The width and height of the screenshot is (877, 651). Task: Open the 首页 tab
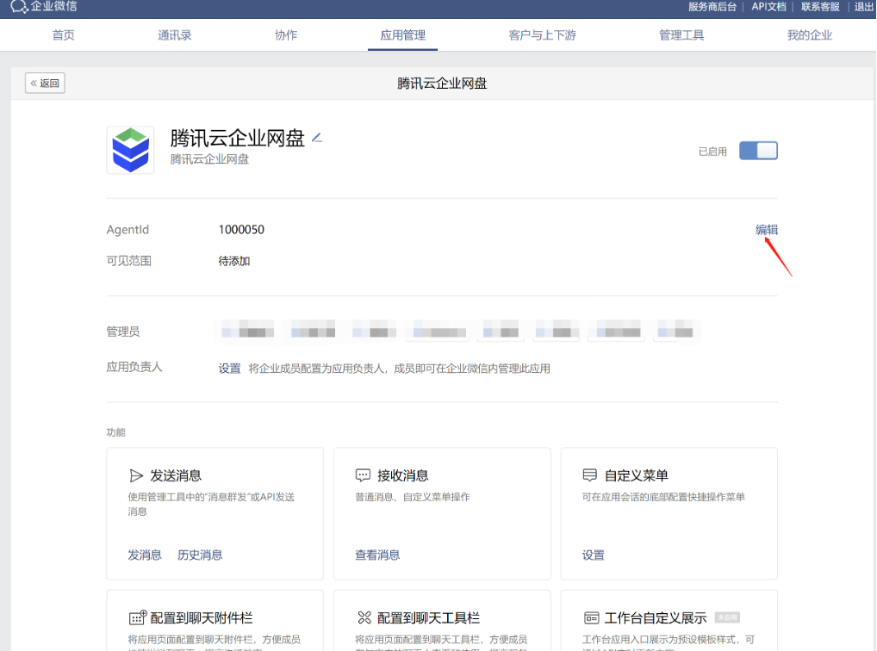coord(63,35)
